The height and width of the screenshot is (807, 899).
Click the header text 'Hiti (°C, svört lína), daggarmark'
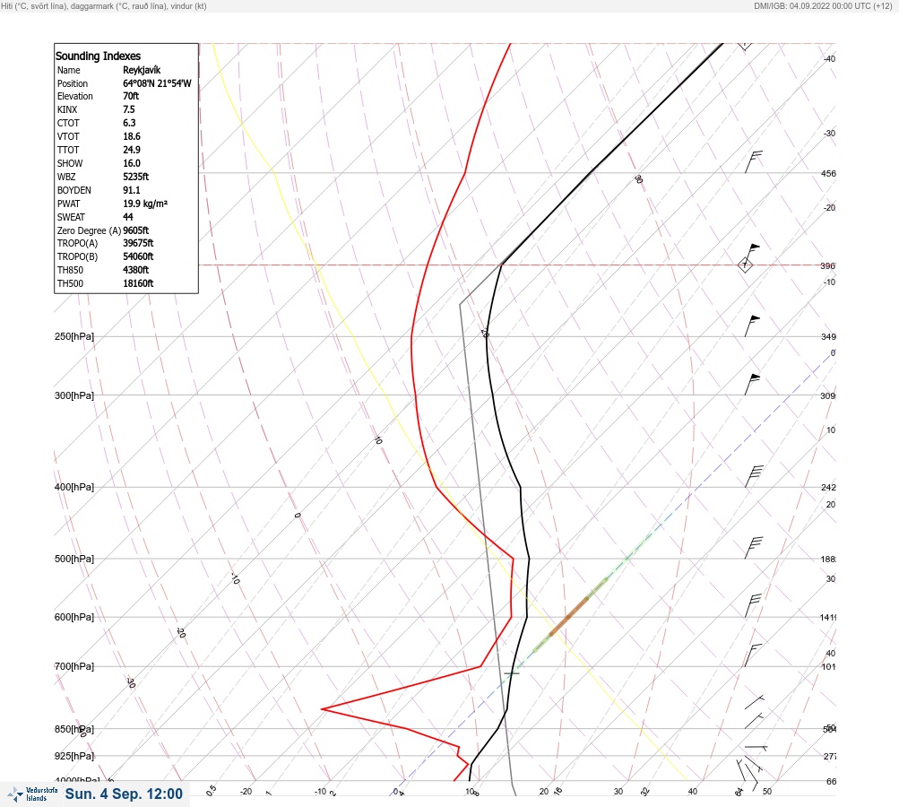(x=57, y=6)
